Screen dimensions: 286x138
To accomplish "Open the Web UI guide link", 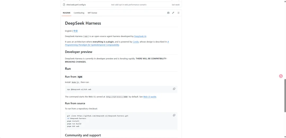I will [150, 97].
